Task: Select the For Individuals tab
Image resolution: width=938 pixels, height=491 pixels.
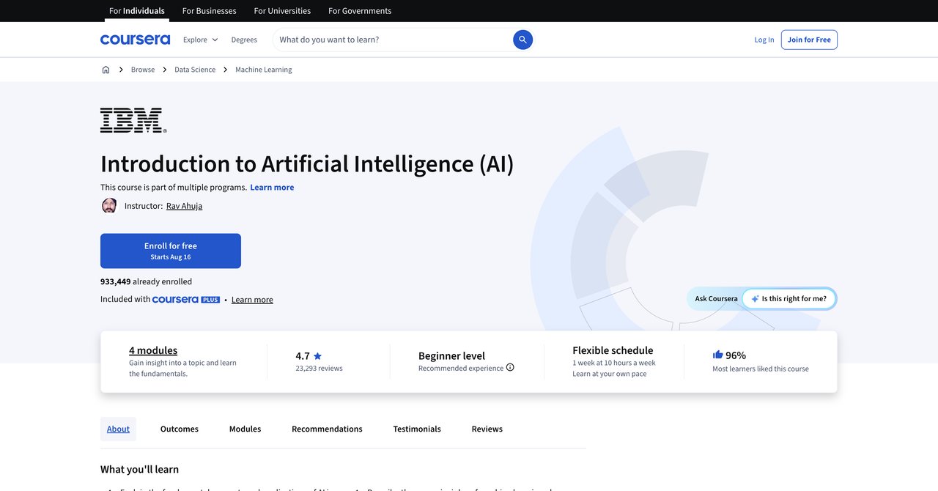Action: pos(137,11)
